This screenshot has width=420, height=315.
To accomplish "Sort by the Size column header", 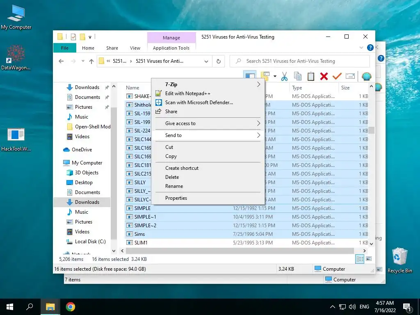I will 353,88.
